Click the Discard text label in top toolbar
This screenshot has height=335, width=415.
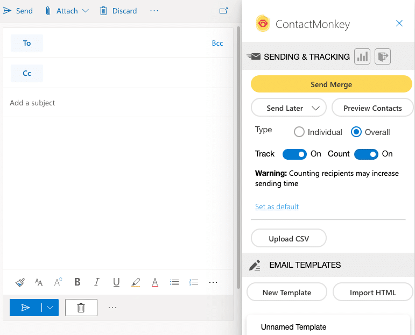(125, 11)
